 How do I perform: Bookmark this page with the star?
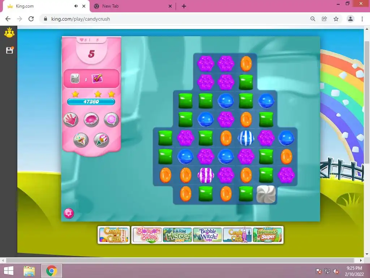tap(336, 19)
